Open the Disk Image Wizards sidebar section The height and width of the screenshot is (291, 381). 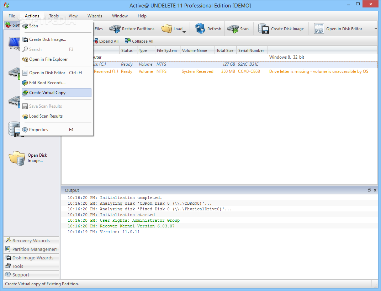click(31, 258)
